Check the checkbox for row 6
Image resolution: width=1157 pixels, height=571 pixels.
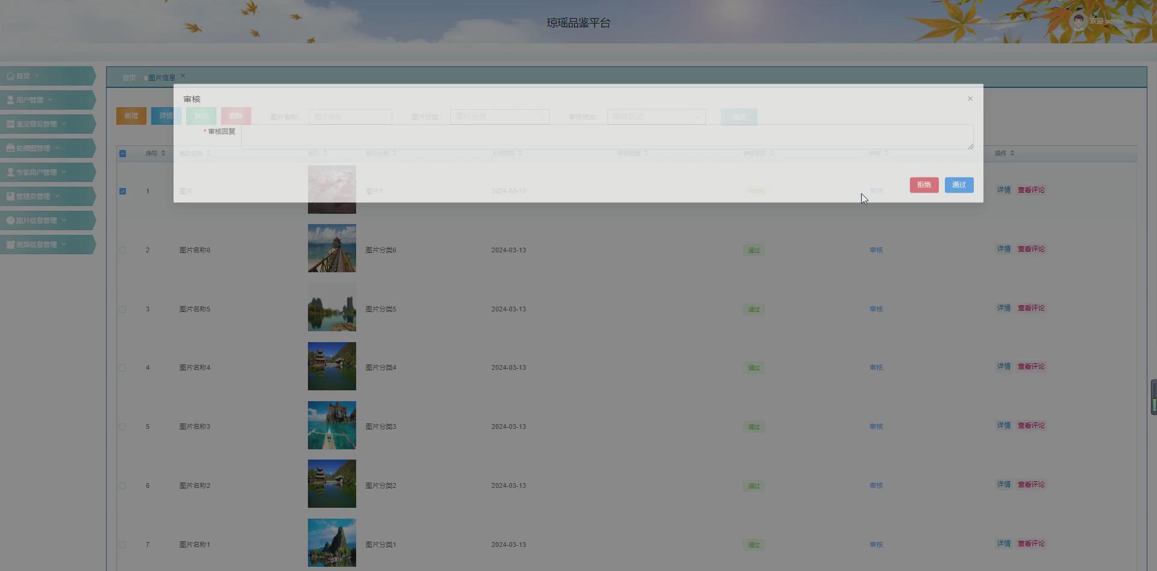(x=122, y=485)
